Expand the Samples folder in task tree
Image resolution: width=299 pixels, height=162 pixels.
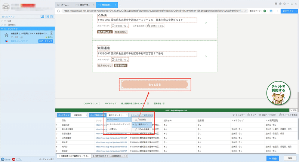(2, 25)
